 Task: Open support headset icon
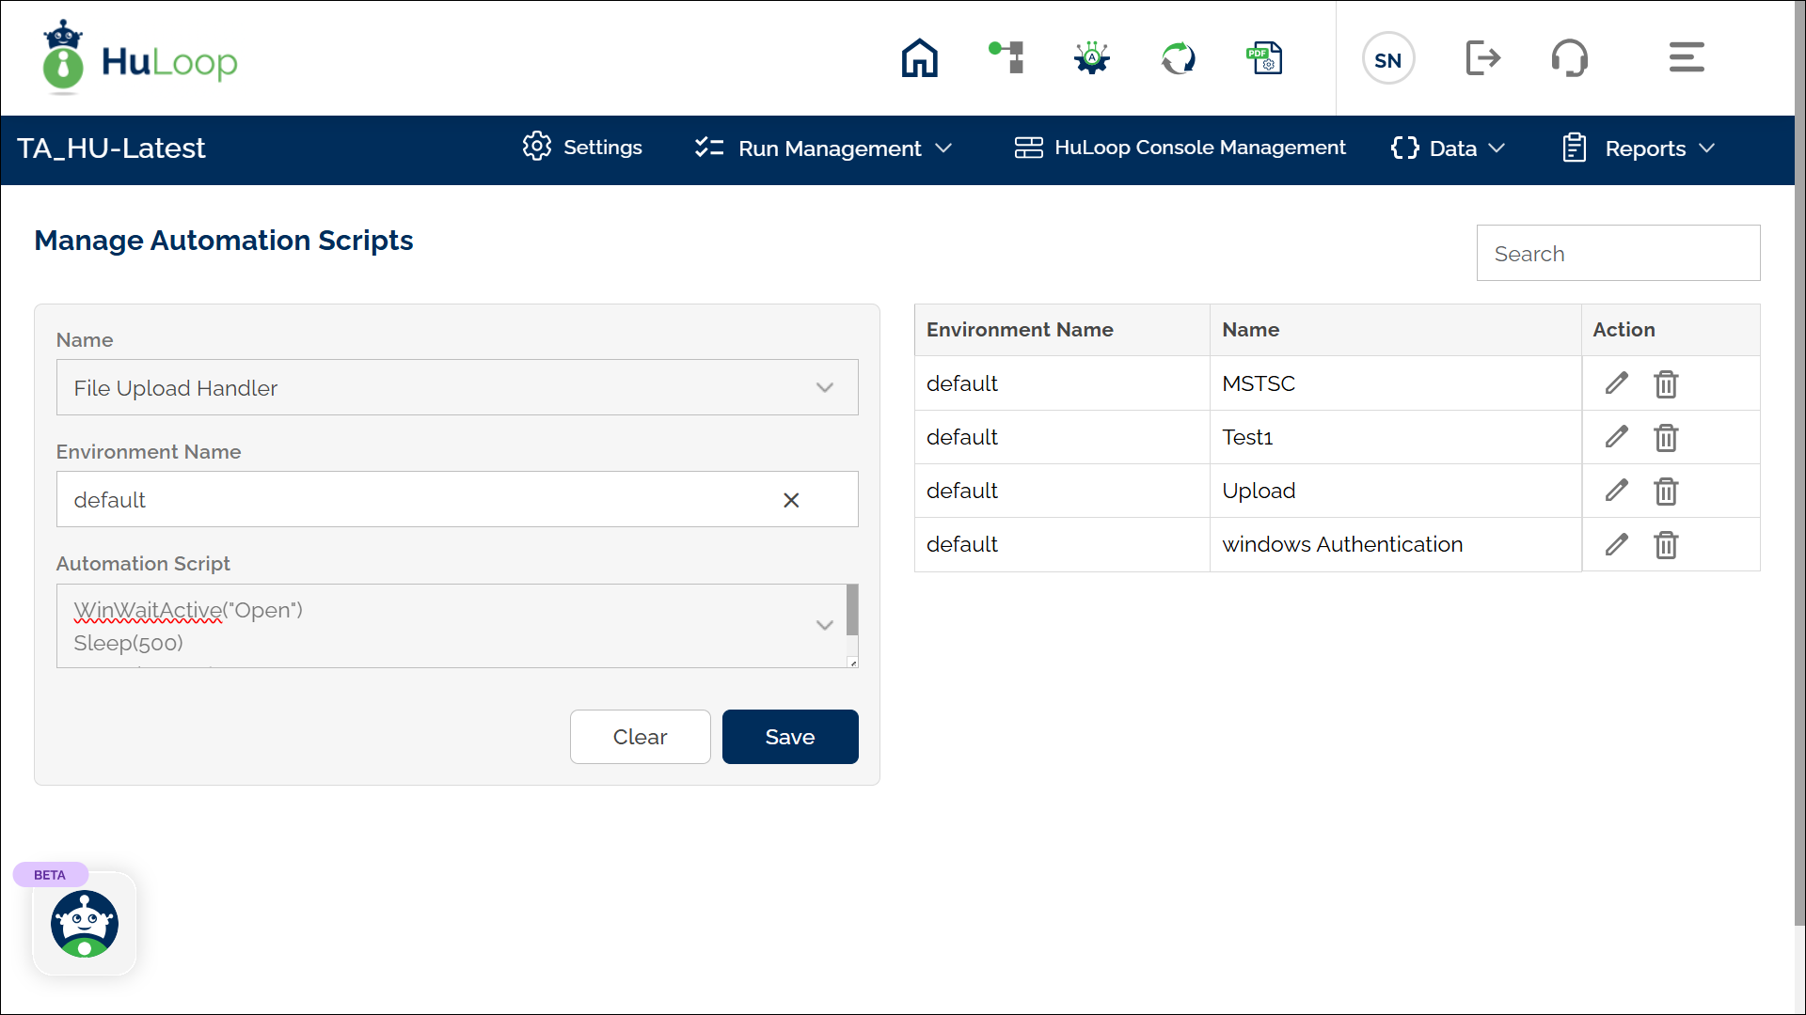click(1569, 58)
